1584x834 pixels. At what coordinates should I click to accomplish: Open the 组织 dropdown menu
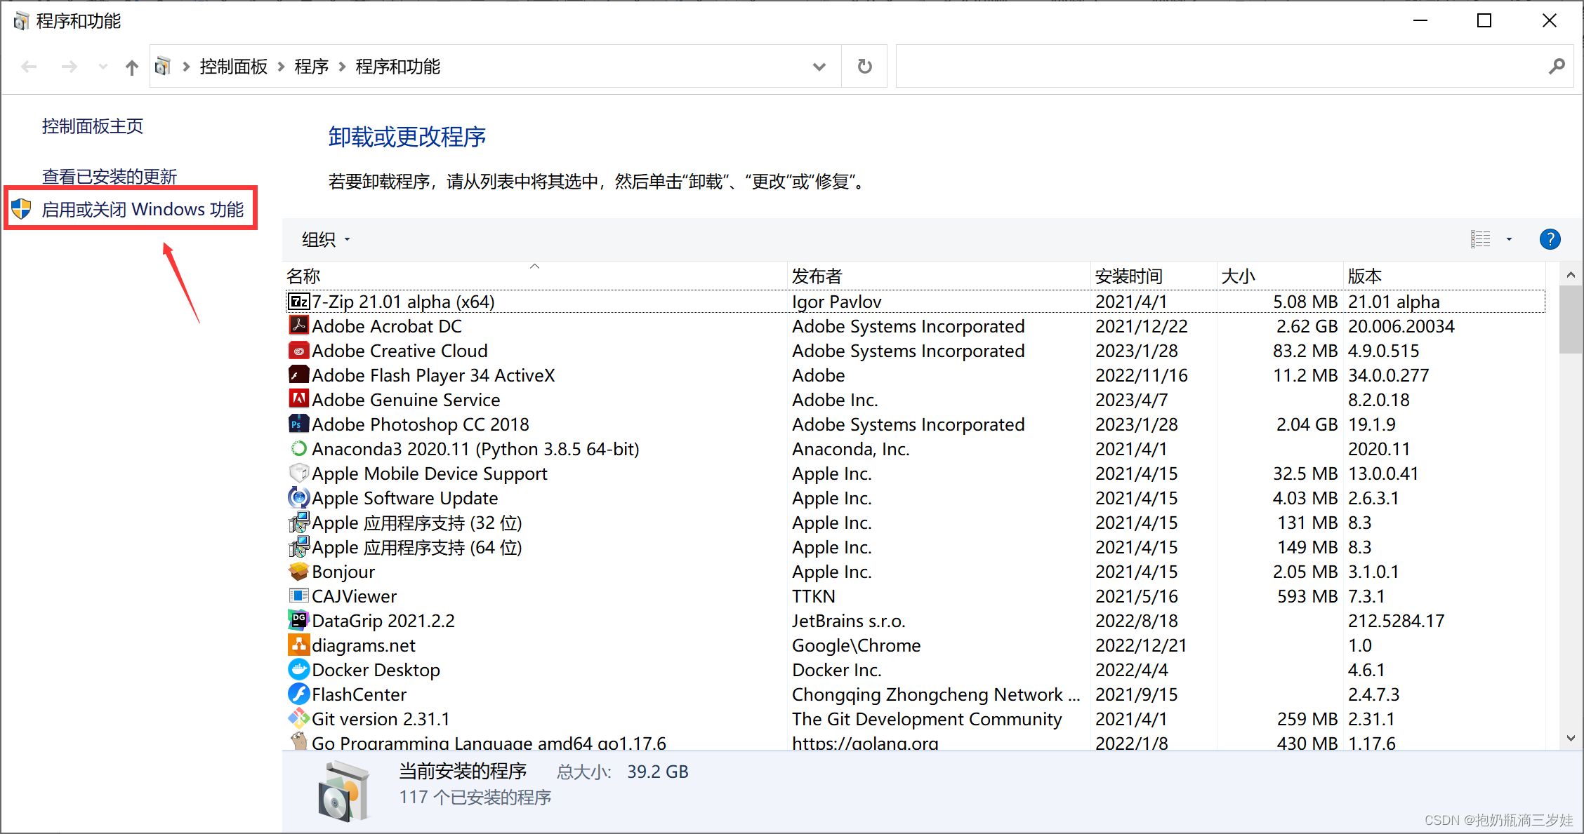(325, 240)
